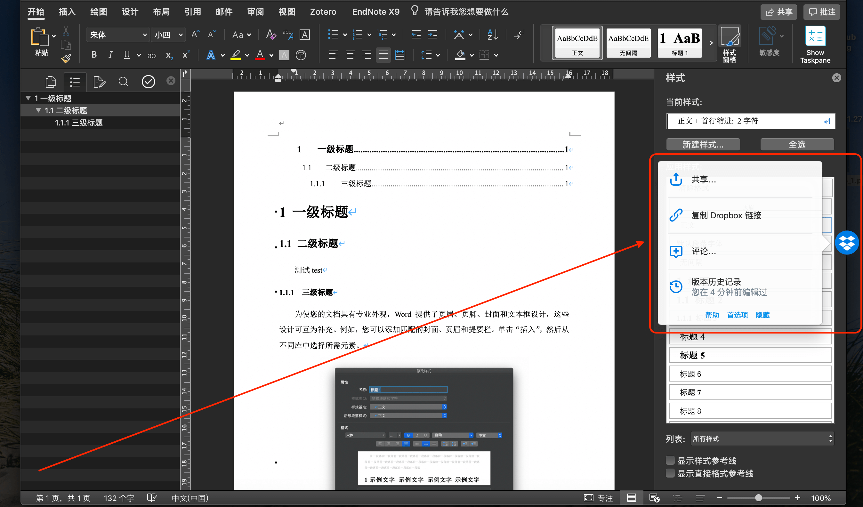The image size is (863, 507).
Task: Open the 设计 ribbon tab
Action: [130, 12]
